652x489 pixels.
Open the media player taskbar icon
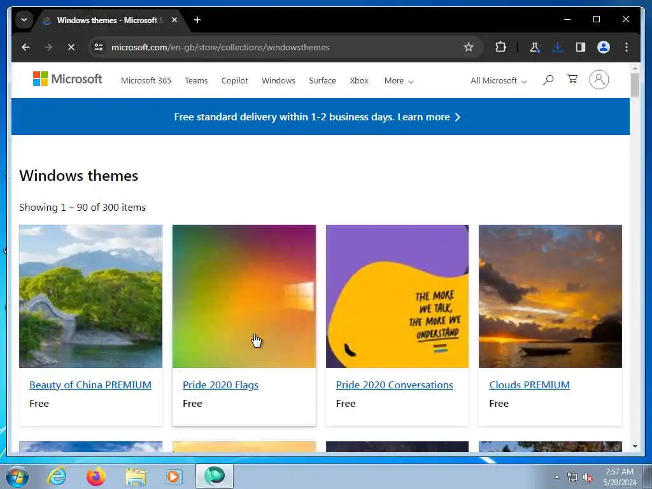(173, 476)
